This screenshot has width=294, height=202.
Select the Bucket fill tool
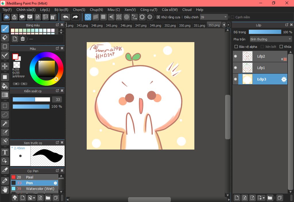[5, 86]
